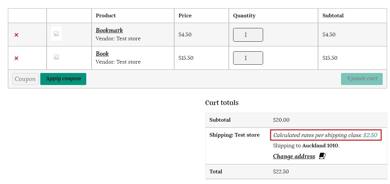This screenshot has height=184, width=390.
Task: Click the Cart totals heading
Action: click(222, 103)
